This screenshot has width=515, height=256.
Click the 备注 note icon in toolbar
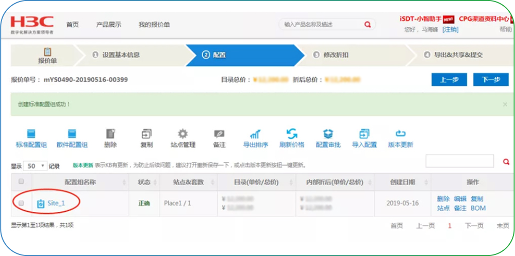(219, 134)
